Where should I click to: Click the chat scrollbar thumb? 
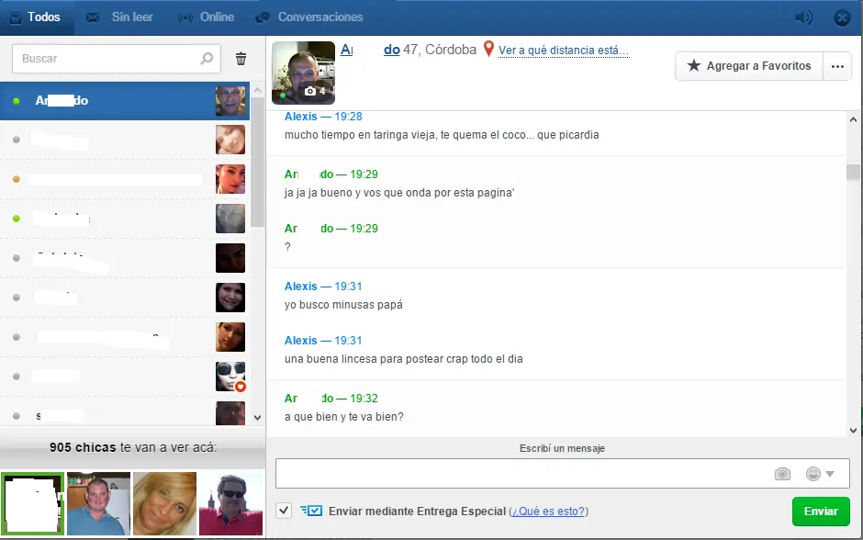pos(853,172)
